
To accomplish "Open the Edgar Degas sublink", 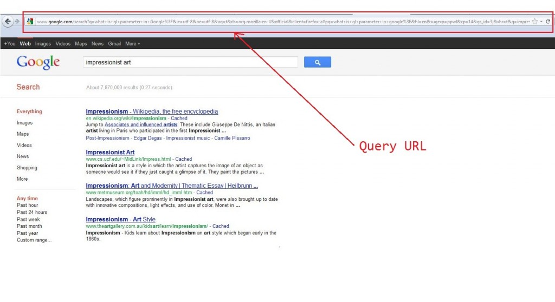I will (147, 138).
